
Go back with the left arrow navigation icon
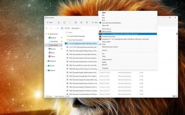click(x=47, y=28)
